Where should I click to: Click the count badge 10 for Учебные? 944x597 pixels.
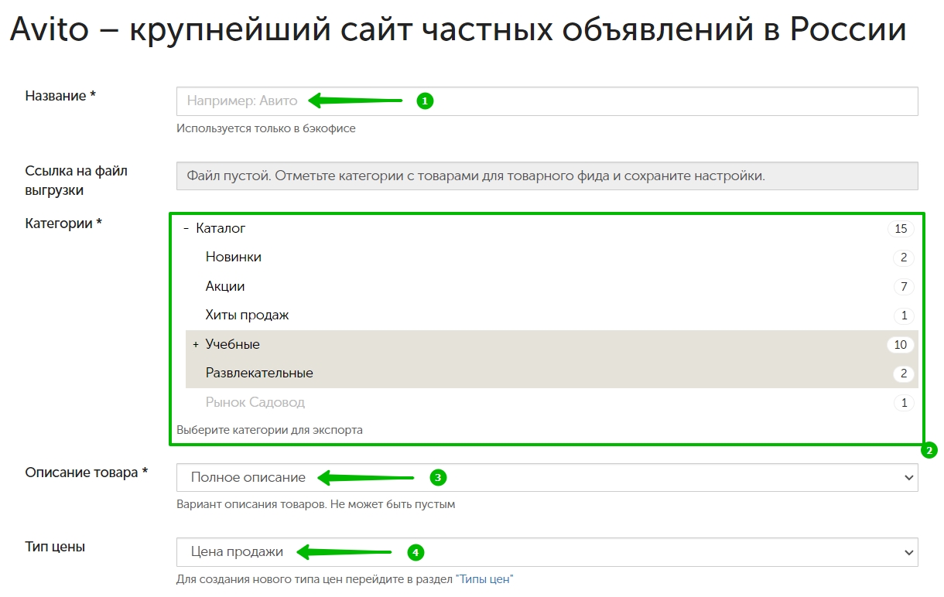[901, 345]
